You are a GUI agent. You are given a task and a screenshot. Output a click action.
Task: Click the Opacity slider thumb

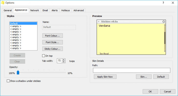[x=18, y=72]
